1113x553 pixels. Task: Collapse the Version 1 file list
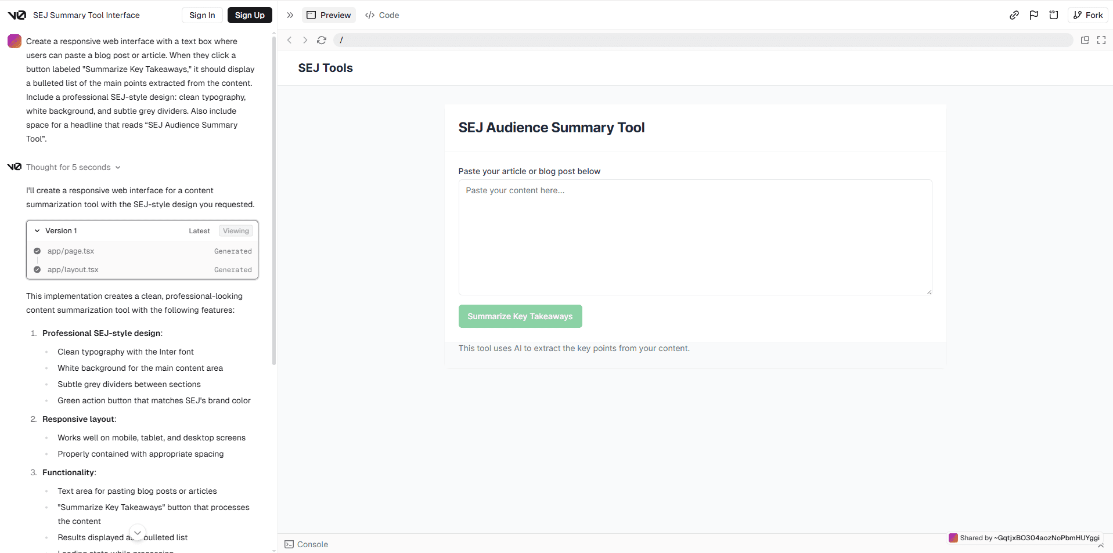37,231
